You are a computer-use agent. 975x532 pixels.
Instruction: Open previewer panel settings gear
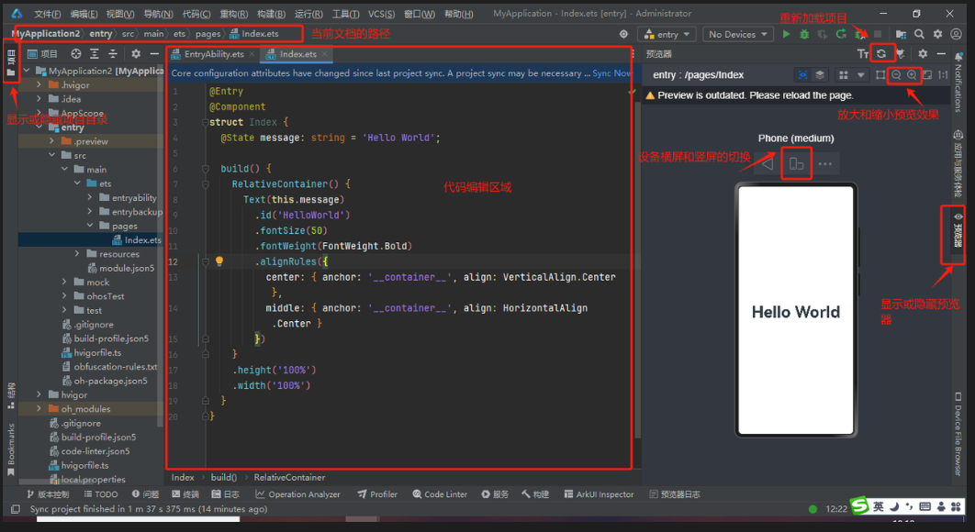point(923,54)
